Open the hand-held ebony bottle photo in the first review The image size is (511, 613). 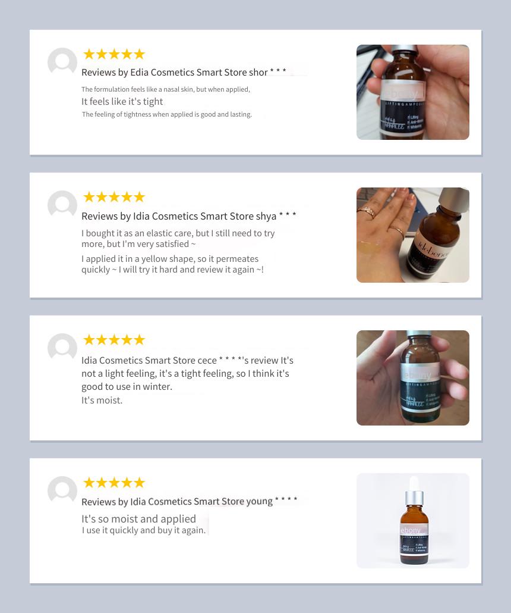pyautogui.click(x=412, y=92)
